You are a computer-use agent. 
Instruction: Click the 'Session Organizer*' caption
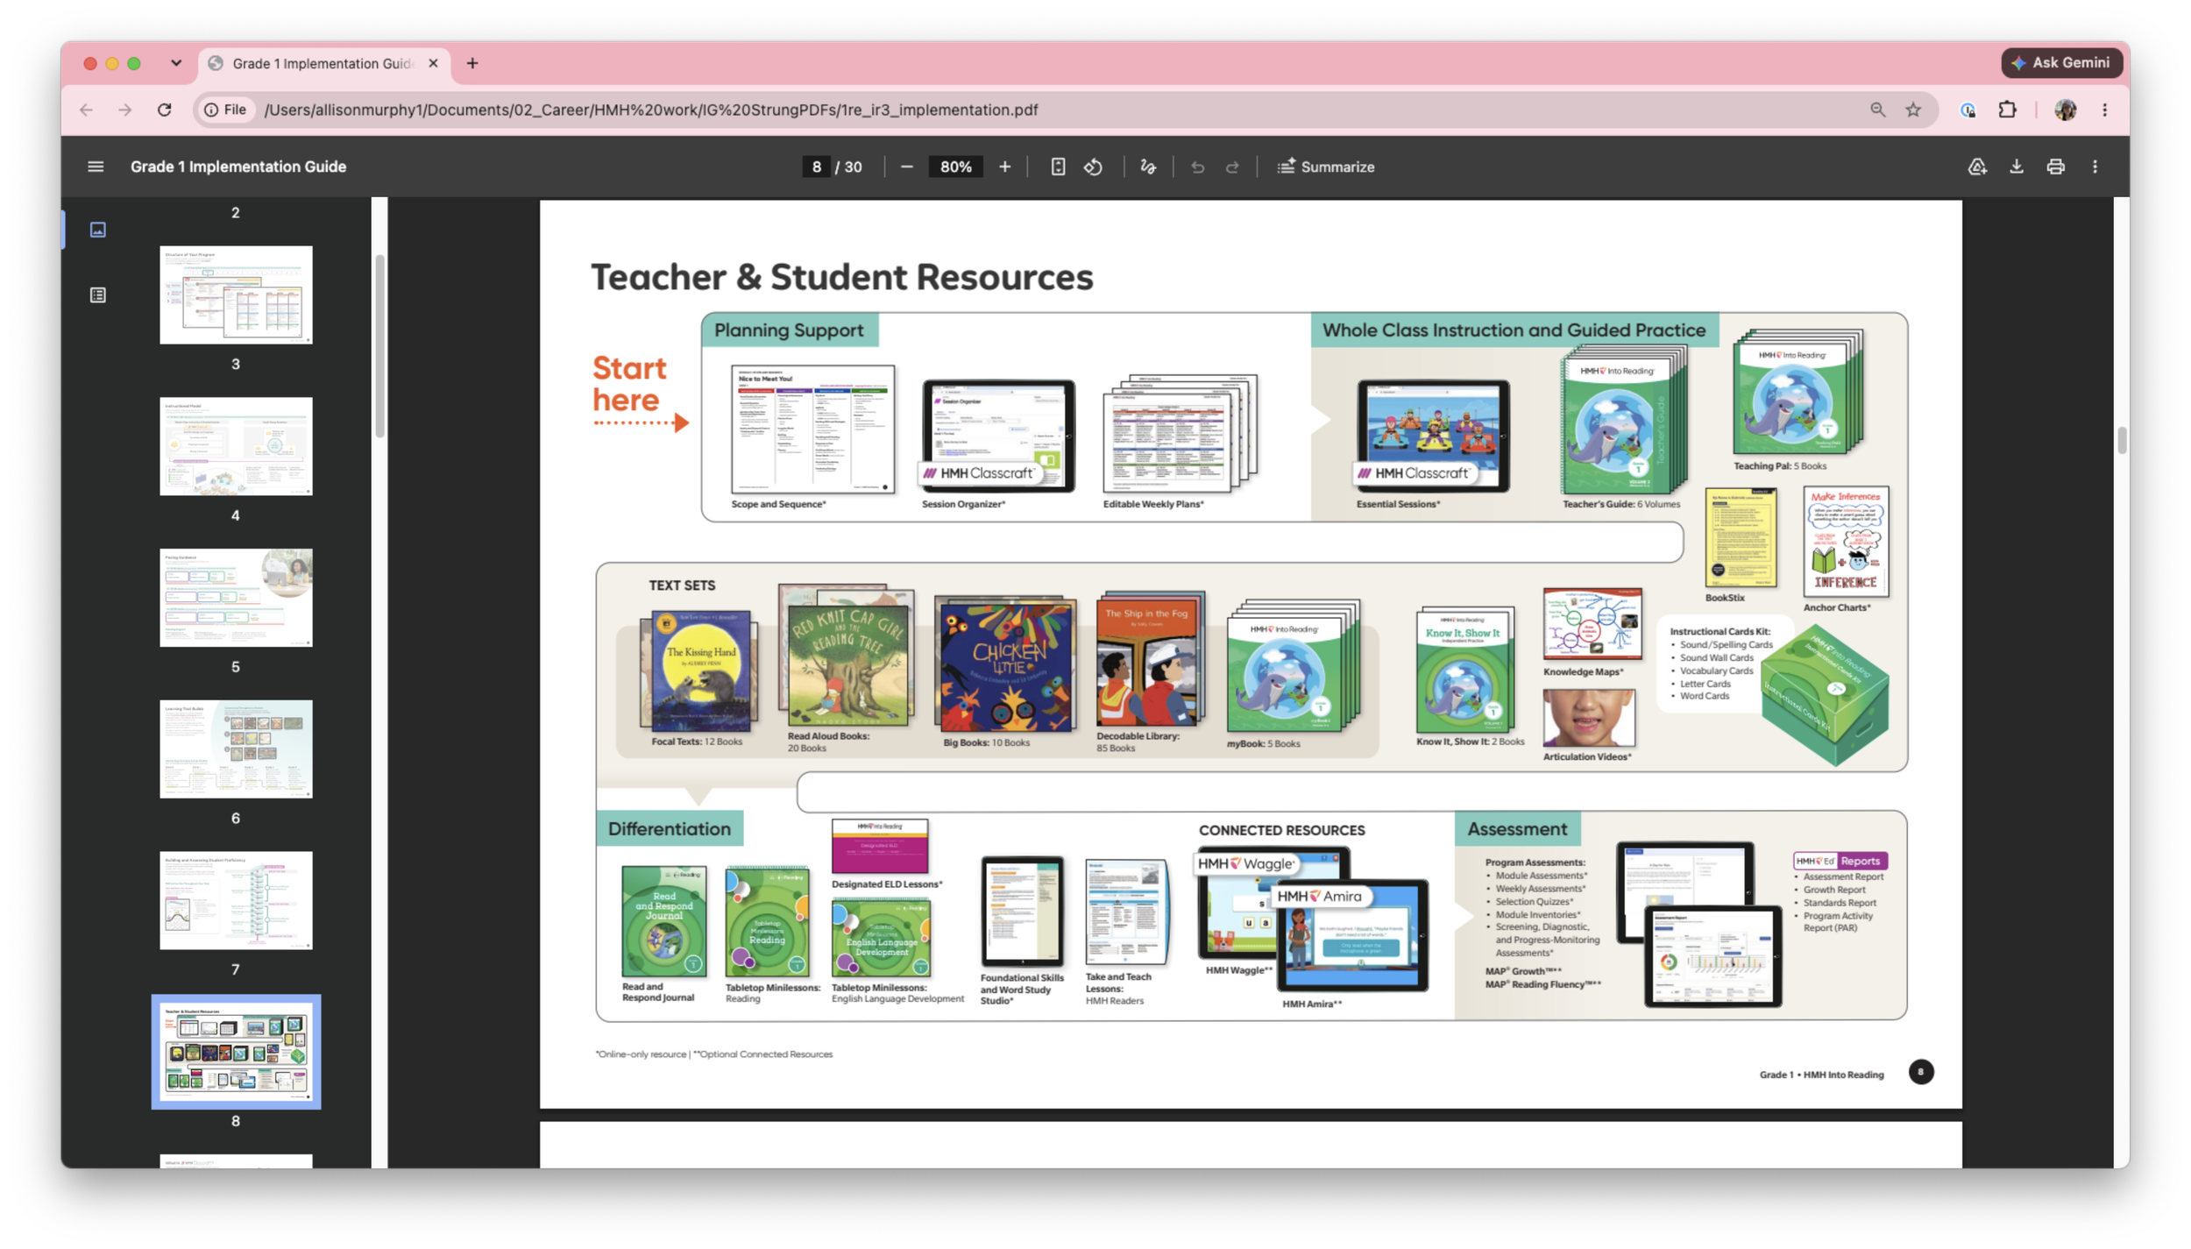[963, 504]
